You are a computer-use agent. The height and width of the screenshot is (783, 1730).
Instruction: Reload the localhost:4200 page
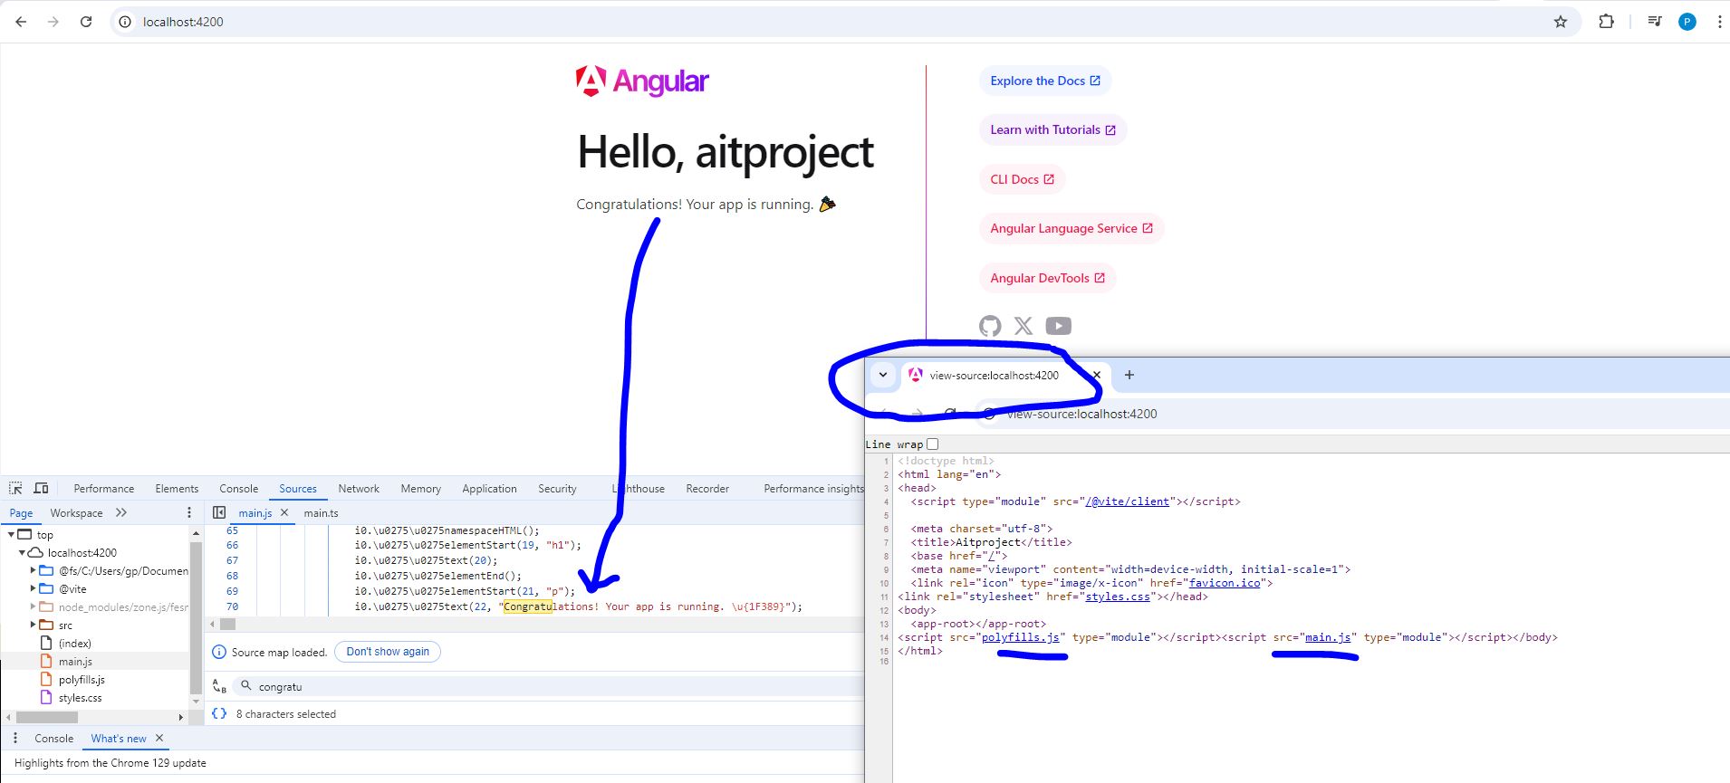tap(86, 22)
